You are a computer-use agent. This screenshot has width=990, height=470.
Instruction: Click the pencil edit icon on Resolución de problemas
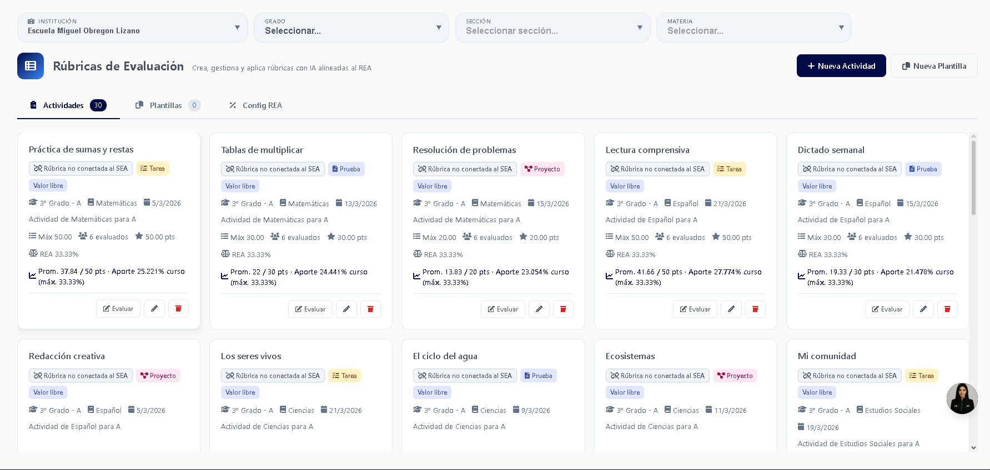click(x=539, y=309)
